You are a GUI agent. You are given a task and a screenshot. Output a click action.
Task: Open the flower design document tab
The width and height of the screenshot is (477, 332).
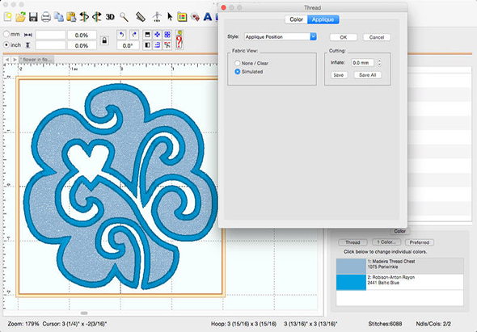36,60
